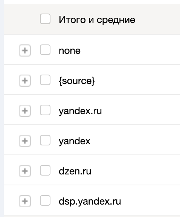Select the {source} text label
The width and height of the screenshot is (180, 217).
pos(77,81)
